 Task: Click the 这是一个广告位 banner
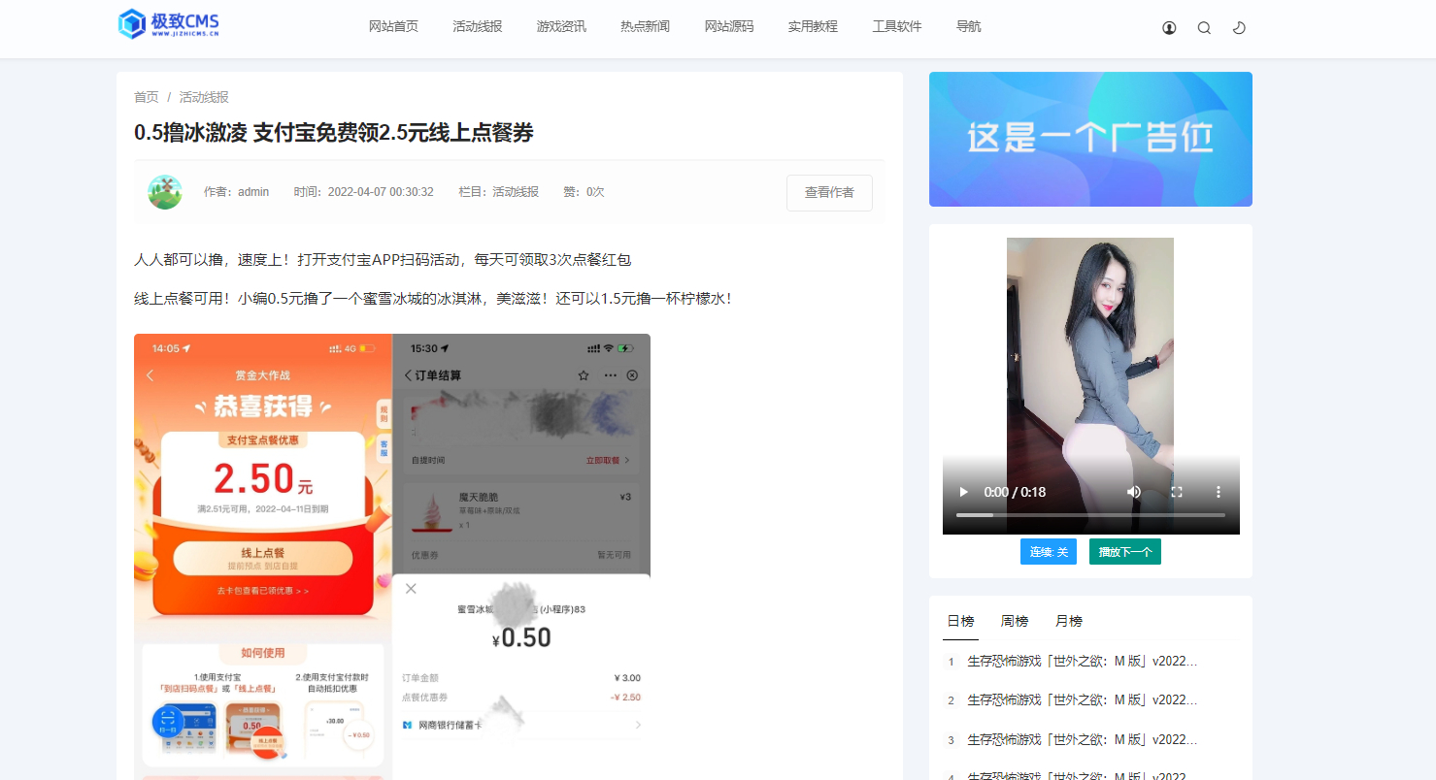(1090, 139)
